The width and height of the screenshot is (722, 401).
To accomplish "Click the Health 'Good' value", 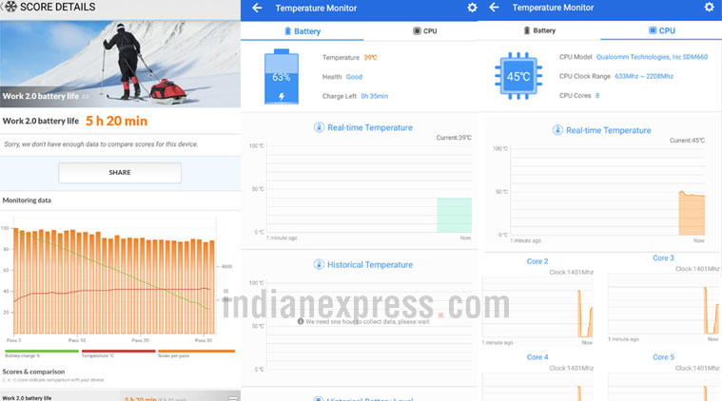I will [354, 77].
